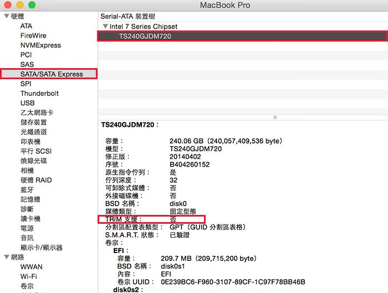Click the S.M.A.R.T. status 已驗證

coord(180,235)
